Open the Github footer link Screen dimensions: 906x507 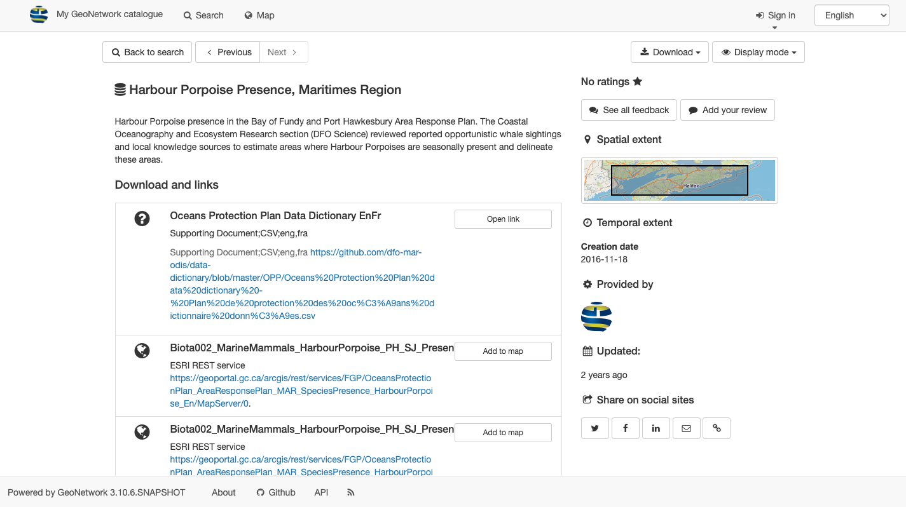pyautogui.click(x=276, y=492)
